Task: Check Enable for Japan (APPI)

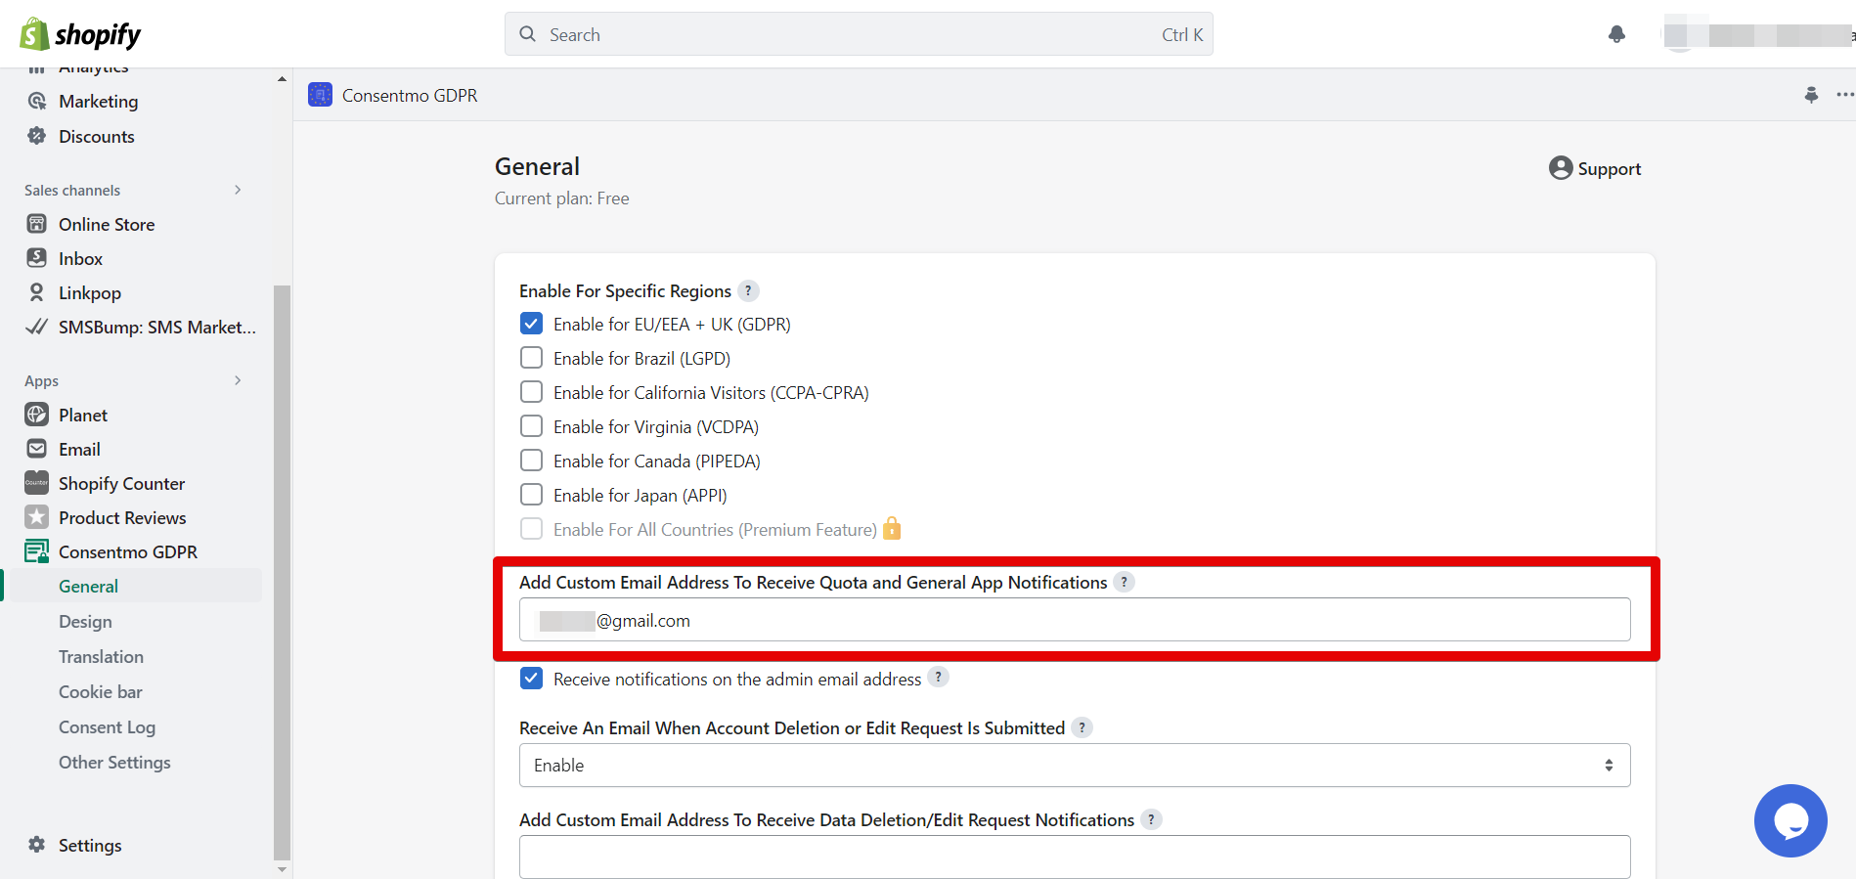Action: 531,495
